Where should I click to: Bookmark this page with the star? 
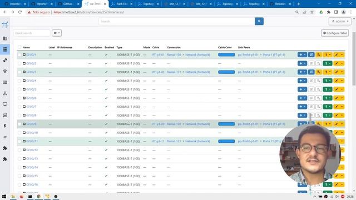(x=312, y=12)
